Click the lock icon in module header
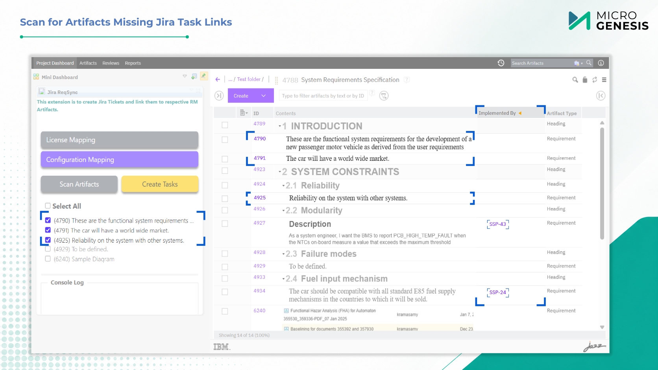This screenshot has width=658, height=370. coord(585,80)
